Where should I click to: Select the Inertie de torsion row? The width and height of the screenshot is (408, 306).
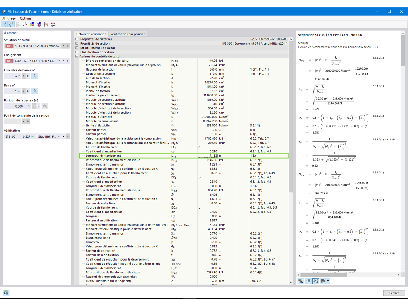(x=184, y=91)
